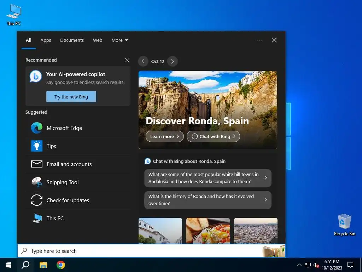Click the Snipping Tool scissors icon
Screen dimensions: 362x272
[37, 182]
